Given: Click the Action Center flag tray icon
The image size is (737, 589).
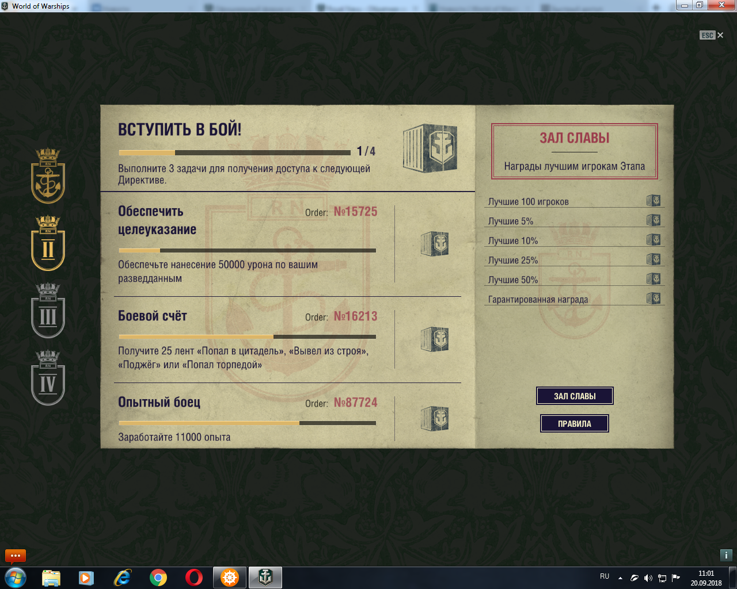Looking at the screenshot, I should (x=675, y=578).
